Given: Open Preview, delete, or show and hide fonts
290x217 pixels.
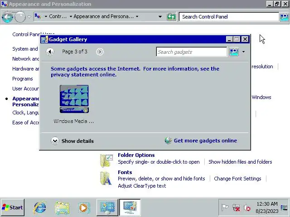Looking at the screenshot, I should click(161, 179).
